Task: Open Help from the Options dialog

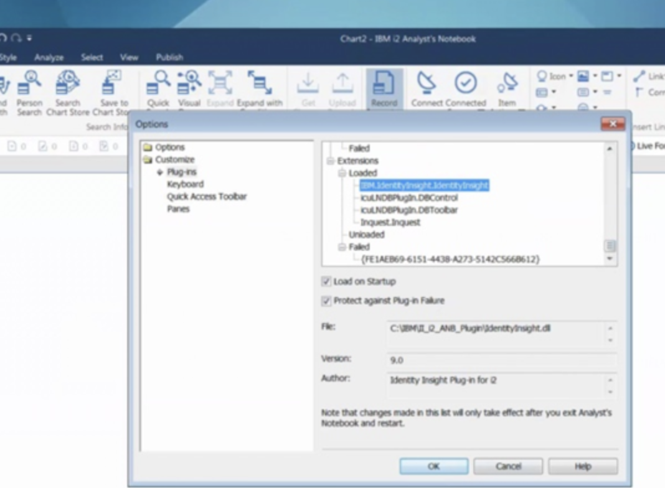Action: (x=585, y=466)
